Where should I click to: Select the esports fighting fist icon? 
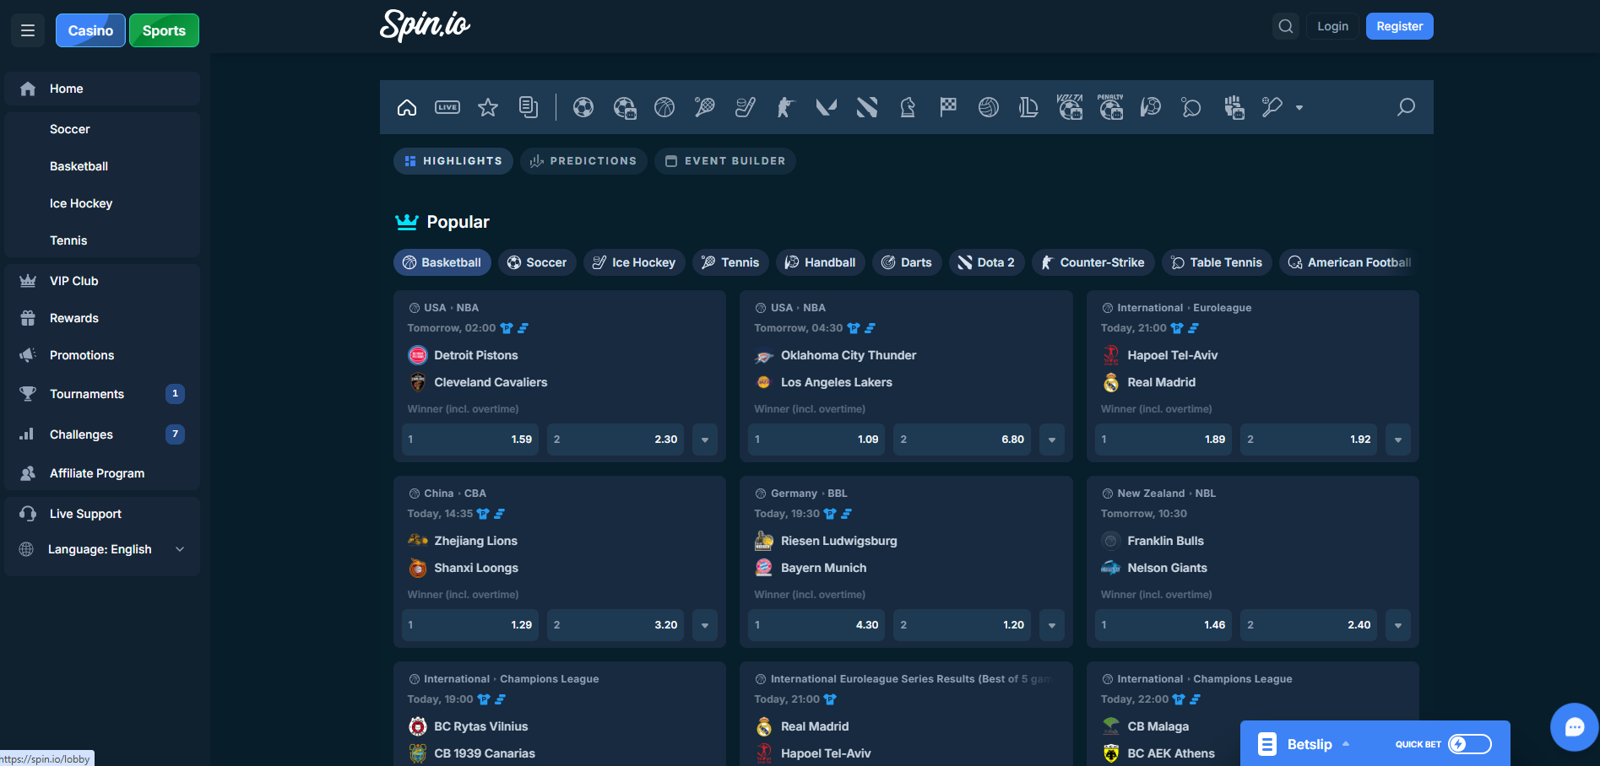pyautogui.click(x=1234, y=107)
